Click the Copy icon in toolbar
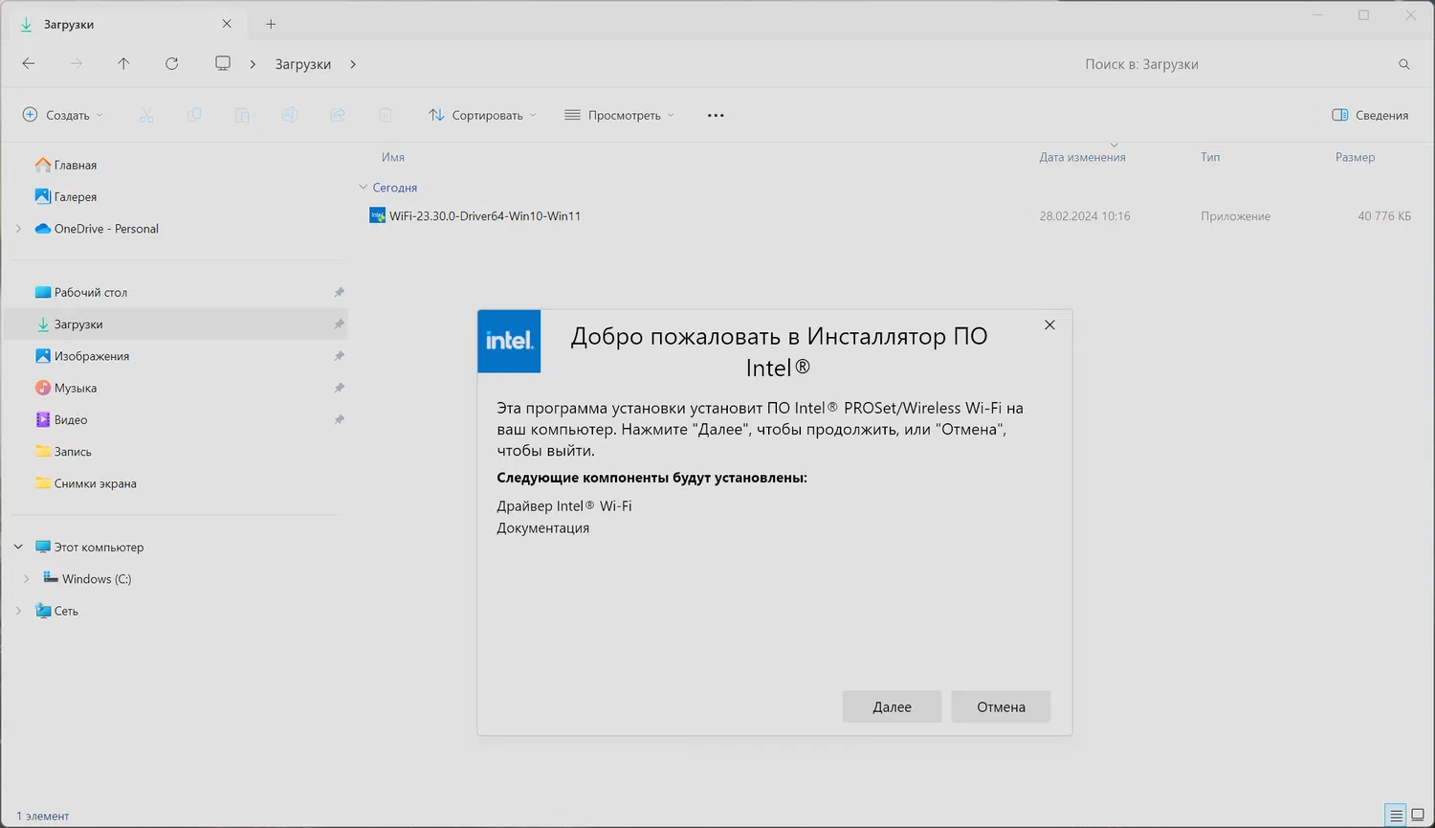The image size is (1435, 828). click(194, 115)
